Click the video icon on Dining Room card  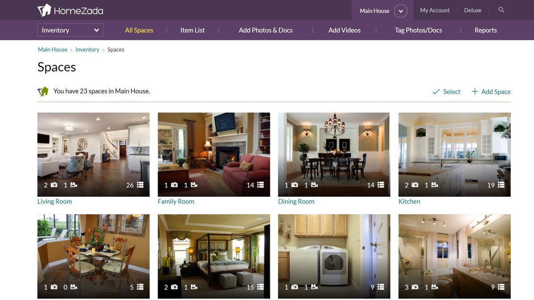pyautogui.click(x=314, y=185)
